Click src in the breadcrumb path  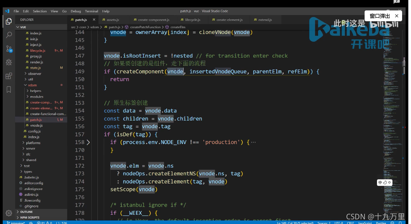(x=73, y=27)
